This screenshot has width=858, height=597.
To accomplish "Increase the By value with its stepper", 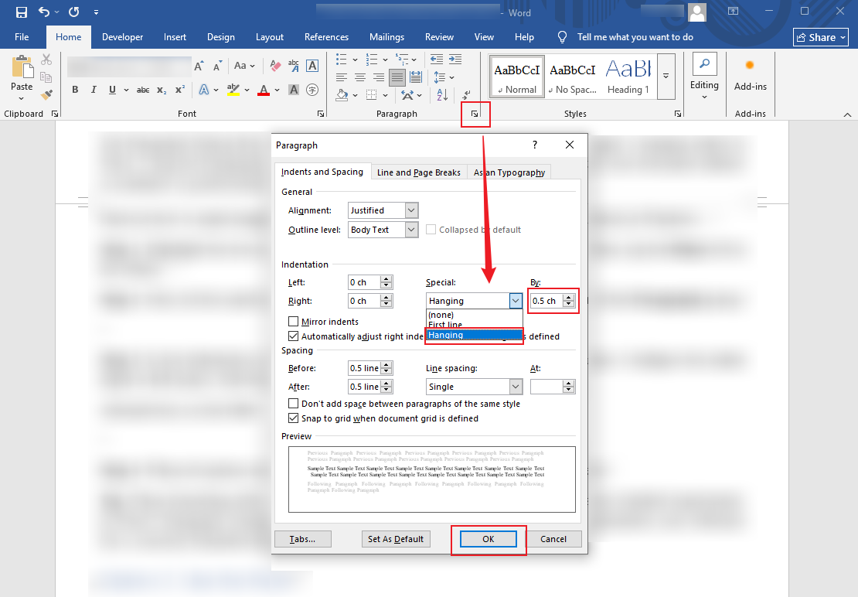I will click(x=567, y=297).
